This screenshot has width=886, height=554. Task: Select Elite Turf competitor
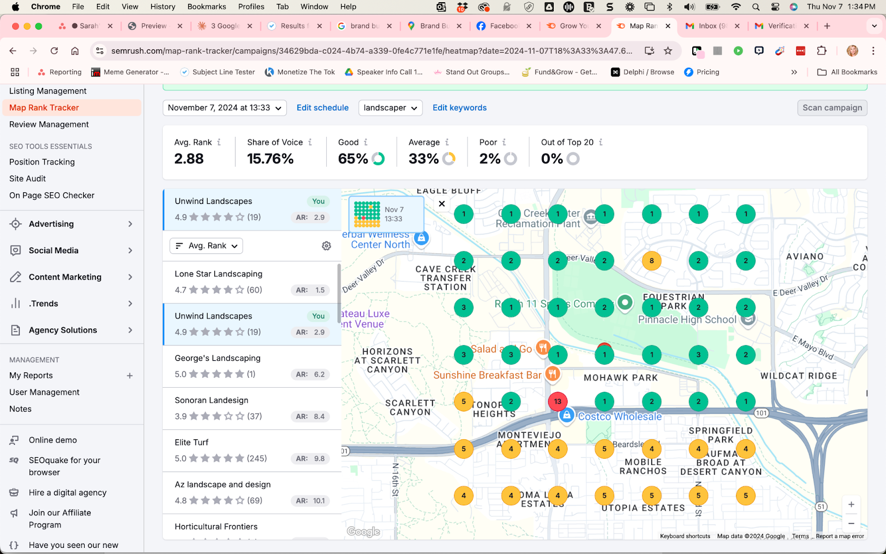coord(251,450)
